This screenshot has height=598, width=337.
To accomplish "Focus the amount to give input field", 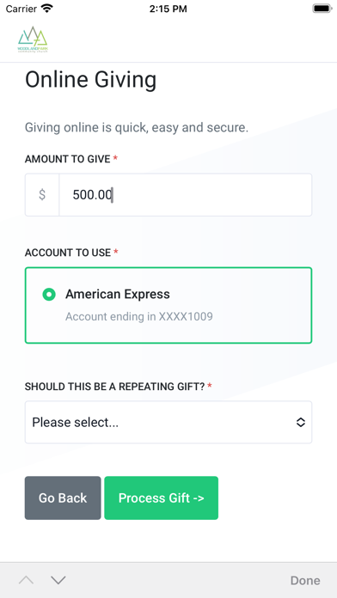I will tap(186, 195).
